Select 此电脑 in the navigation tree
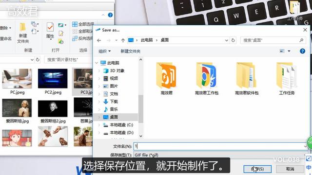This screenshot has height=175, width=312. [113, 63]
